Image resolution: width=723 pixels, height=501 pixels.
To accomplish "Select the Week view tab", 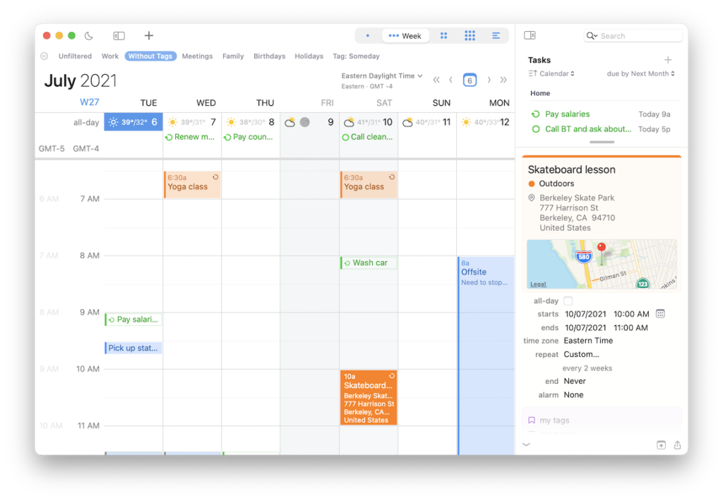I will (405, 35).
